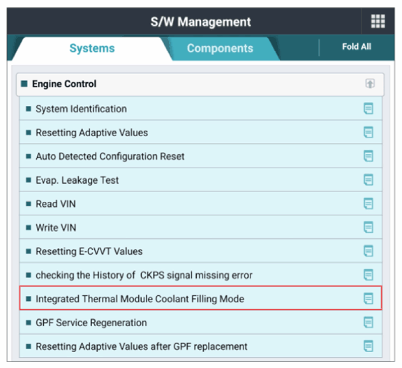Open the grid menu icon in header

pyautogui.click(x=378, y=21)
